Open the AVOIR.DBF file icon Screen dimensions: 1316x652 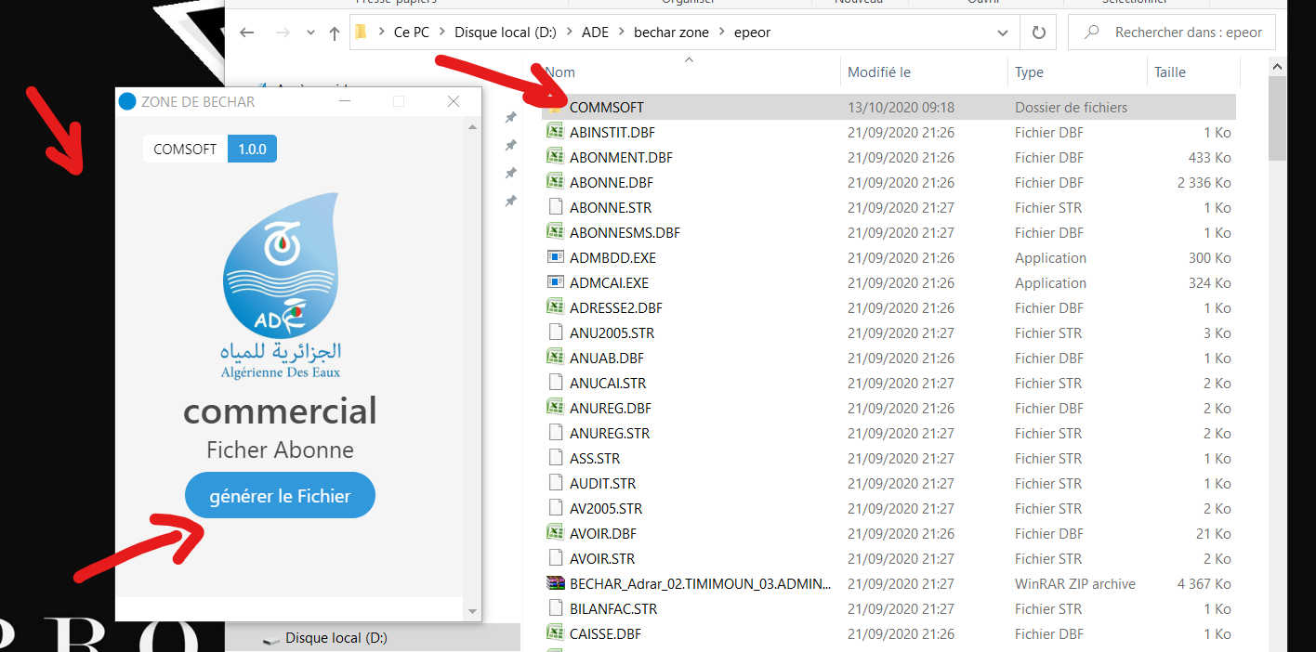coord(554,533)
